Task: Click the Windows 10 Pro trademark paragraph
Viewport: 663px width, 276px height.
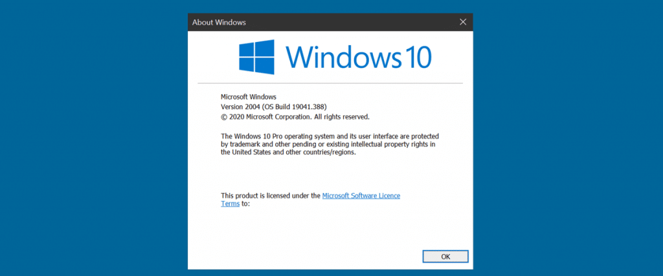Action: click(330, 145)
